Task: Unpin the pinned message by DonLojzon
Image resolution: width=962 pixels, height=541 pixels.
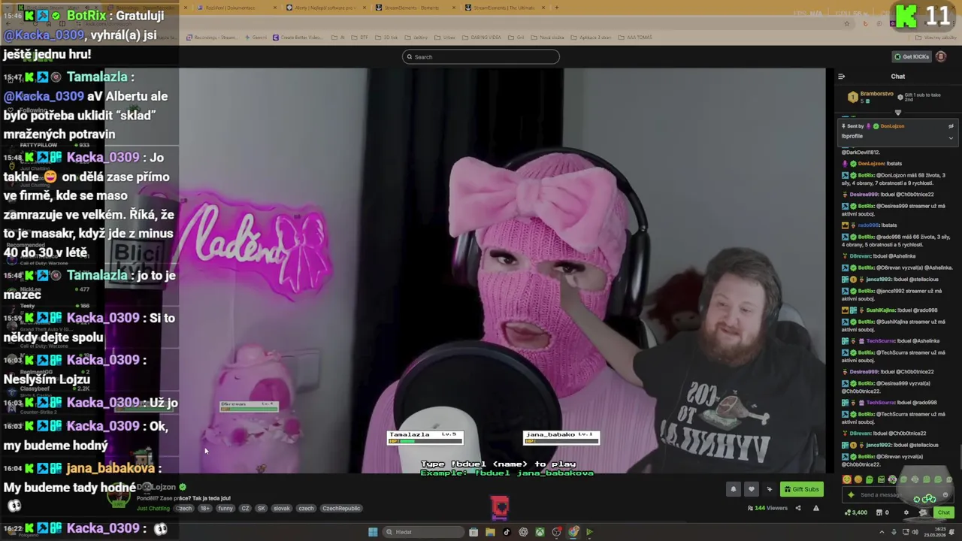Action: click(951, 126)
